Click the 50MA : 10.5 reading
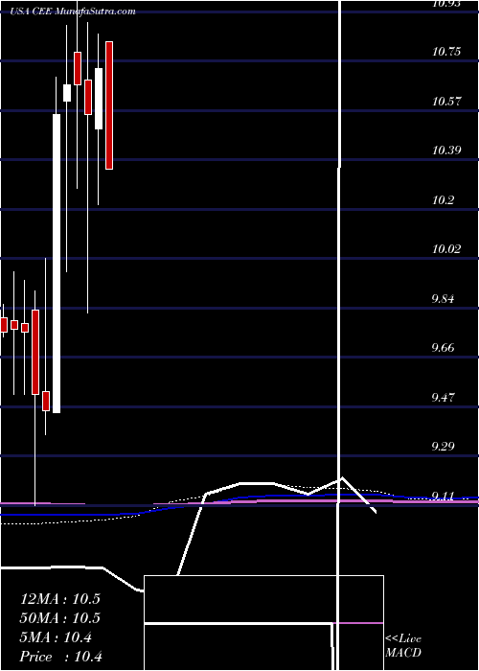The image size is (479, 671). [59, 618]
